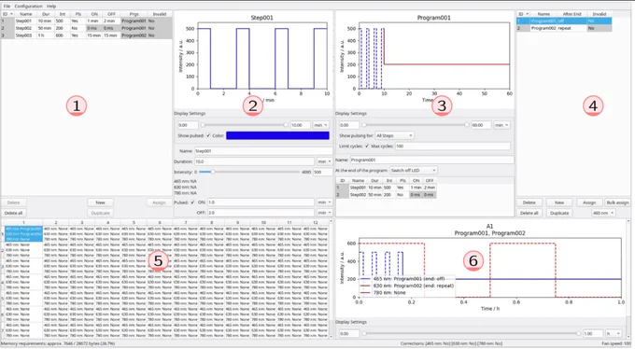
Task: Toggle the Pulsed checkbox
Action: pos(192,202)
